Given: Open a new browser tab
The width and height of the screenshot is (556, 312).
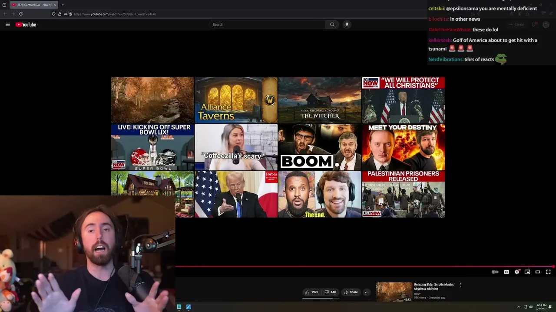Looking at the screenshot, I should coord(63,5).
